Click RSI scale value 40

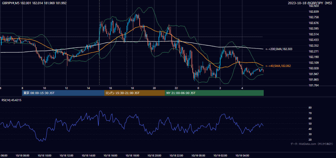tap(310, 129)
